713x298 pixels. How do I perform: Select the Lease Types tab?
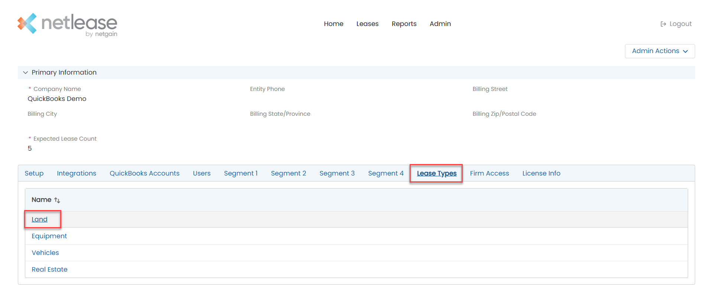pos(437,173)
